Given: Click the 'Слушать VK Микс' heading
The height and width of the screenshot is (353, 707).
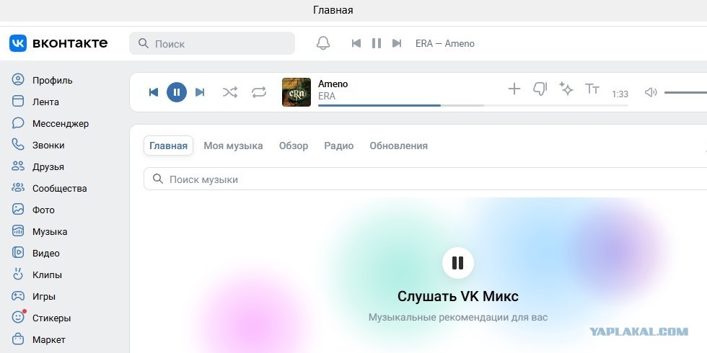Looking at the screenshot, I should [x=457, y=296].
